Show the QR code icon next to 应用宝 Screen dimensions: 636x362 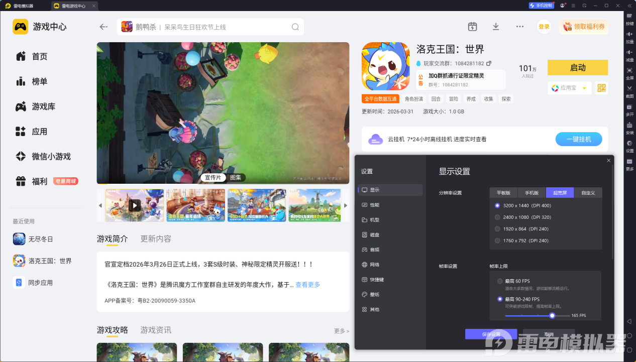601,88
